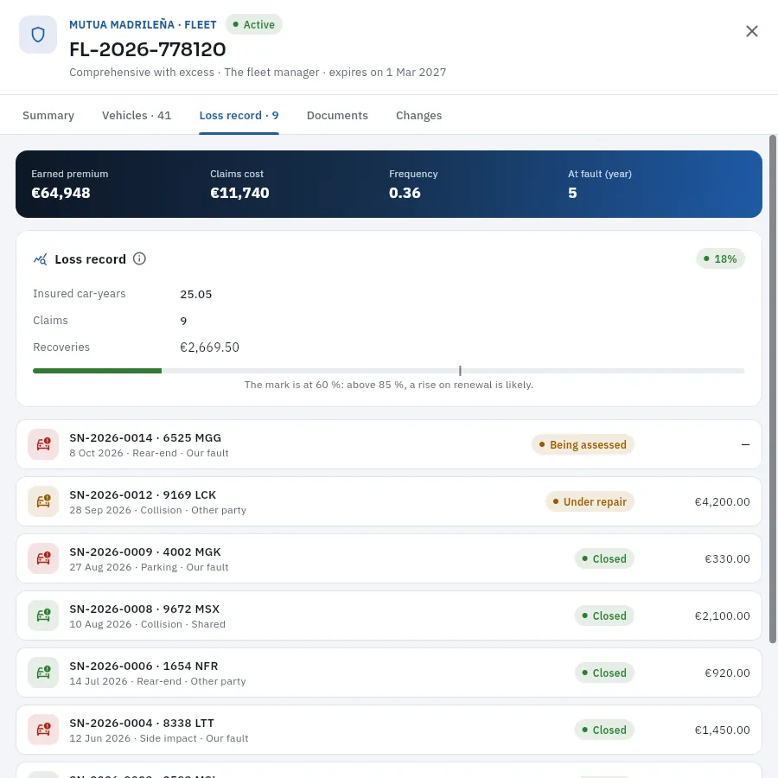The width and height of the screenshot is (778, 778).
Task: Open claim SN-2026-0006 · 1654 NFR
Action: tap(389, 673)
